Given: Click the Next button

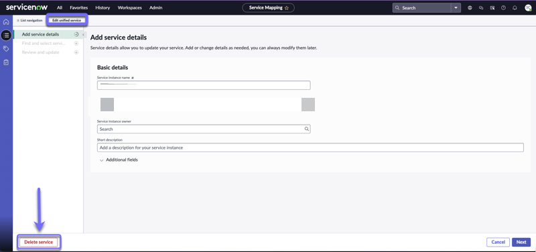Looking at the screenshot, I should point(521,242).
